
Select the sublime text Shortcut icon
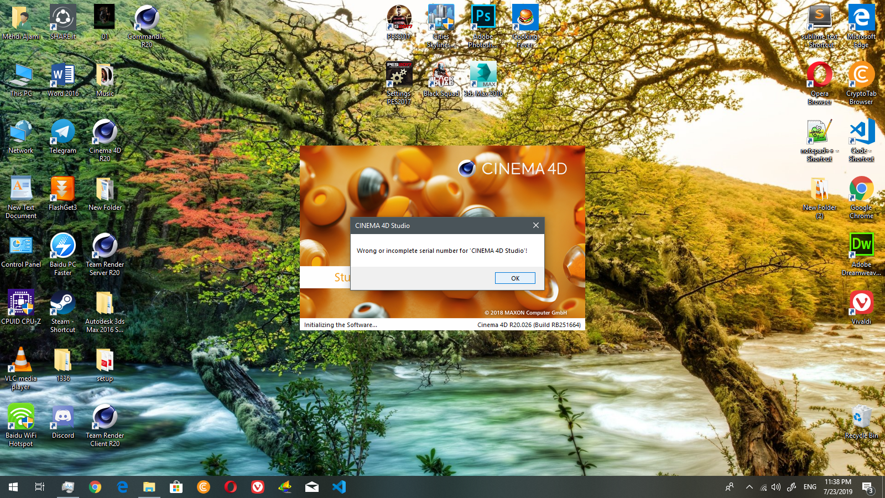(820, 26)
